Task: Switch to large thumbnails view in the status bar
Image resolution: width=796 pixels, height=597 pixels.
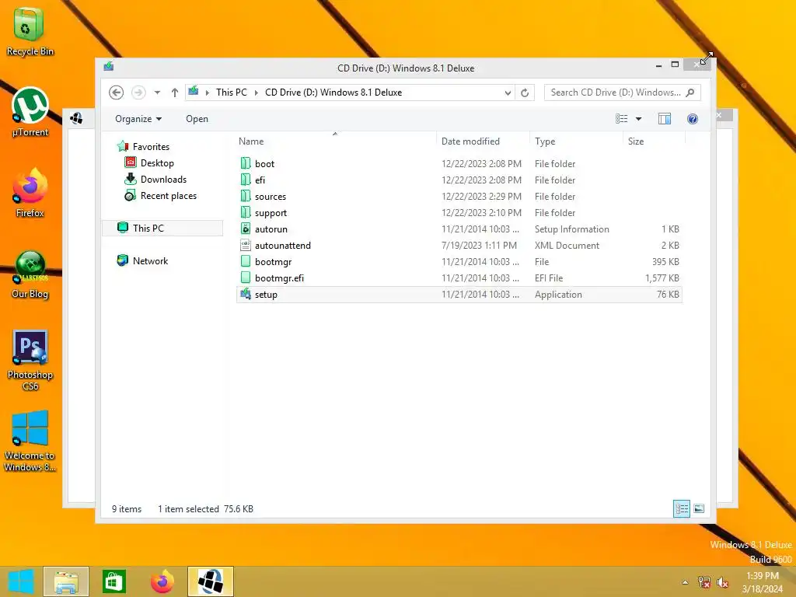Action: [699, 508]
